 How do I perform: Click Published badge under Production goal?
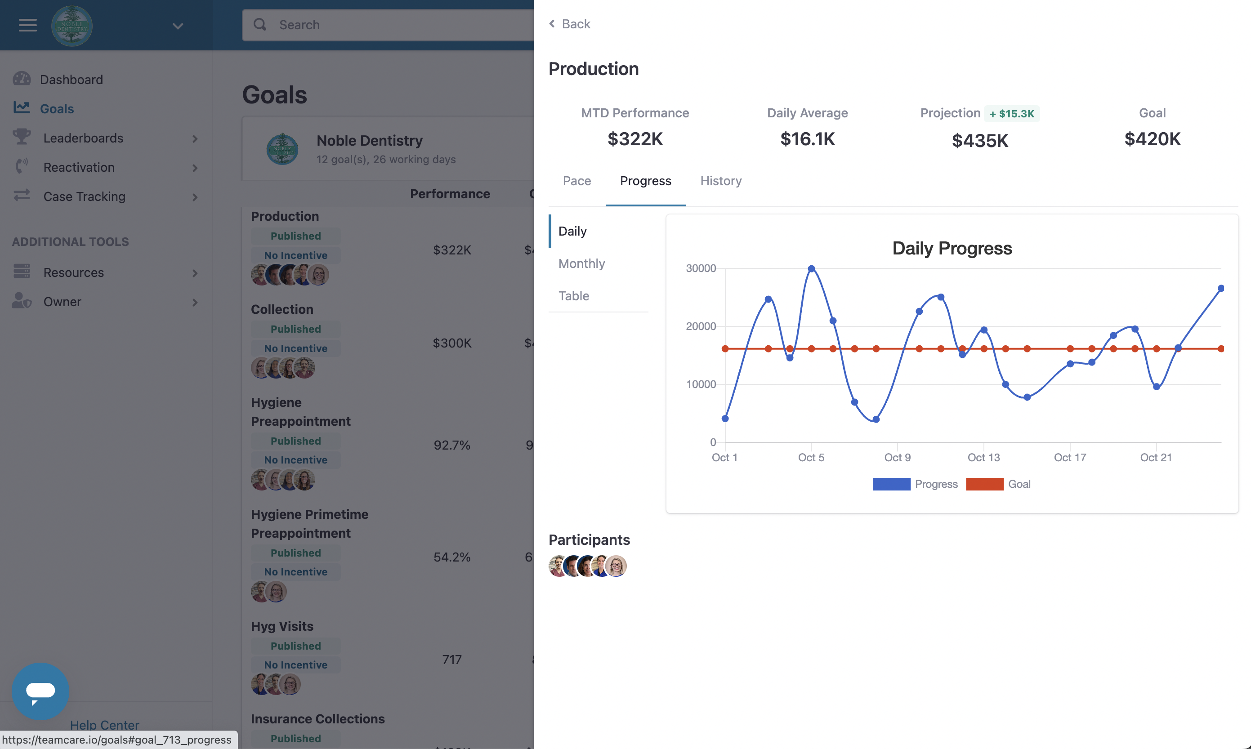coord(296,236)
